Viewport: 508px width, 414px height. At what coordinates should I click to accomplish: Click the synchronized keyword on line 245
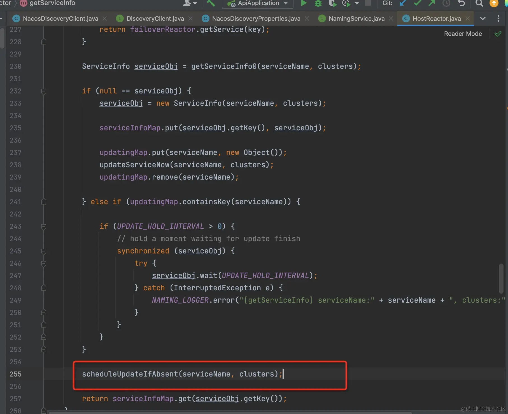click(x=143, y=251)
